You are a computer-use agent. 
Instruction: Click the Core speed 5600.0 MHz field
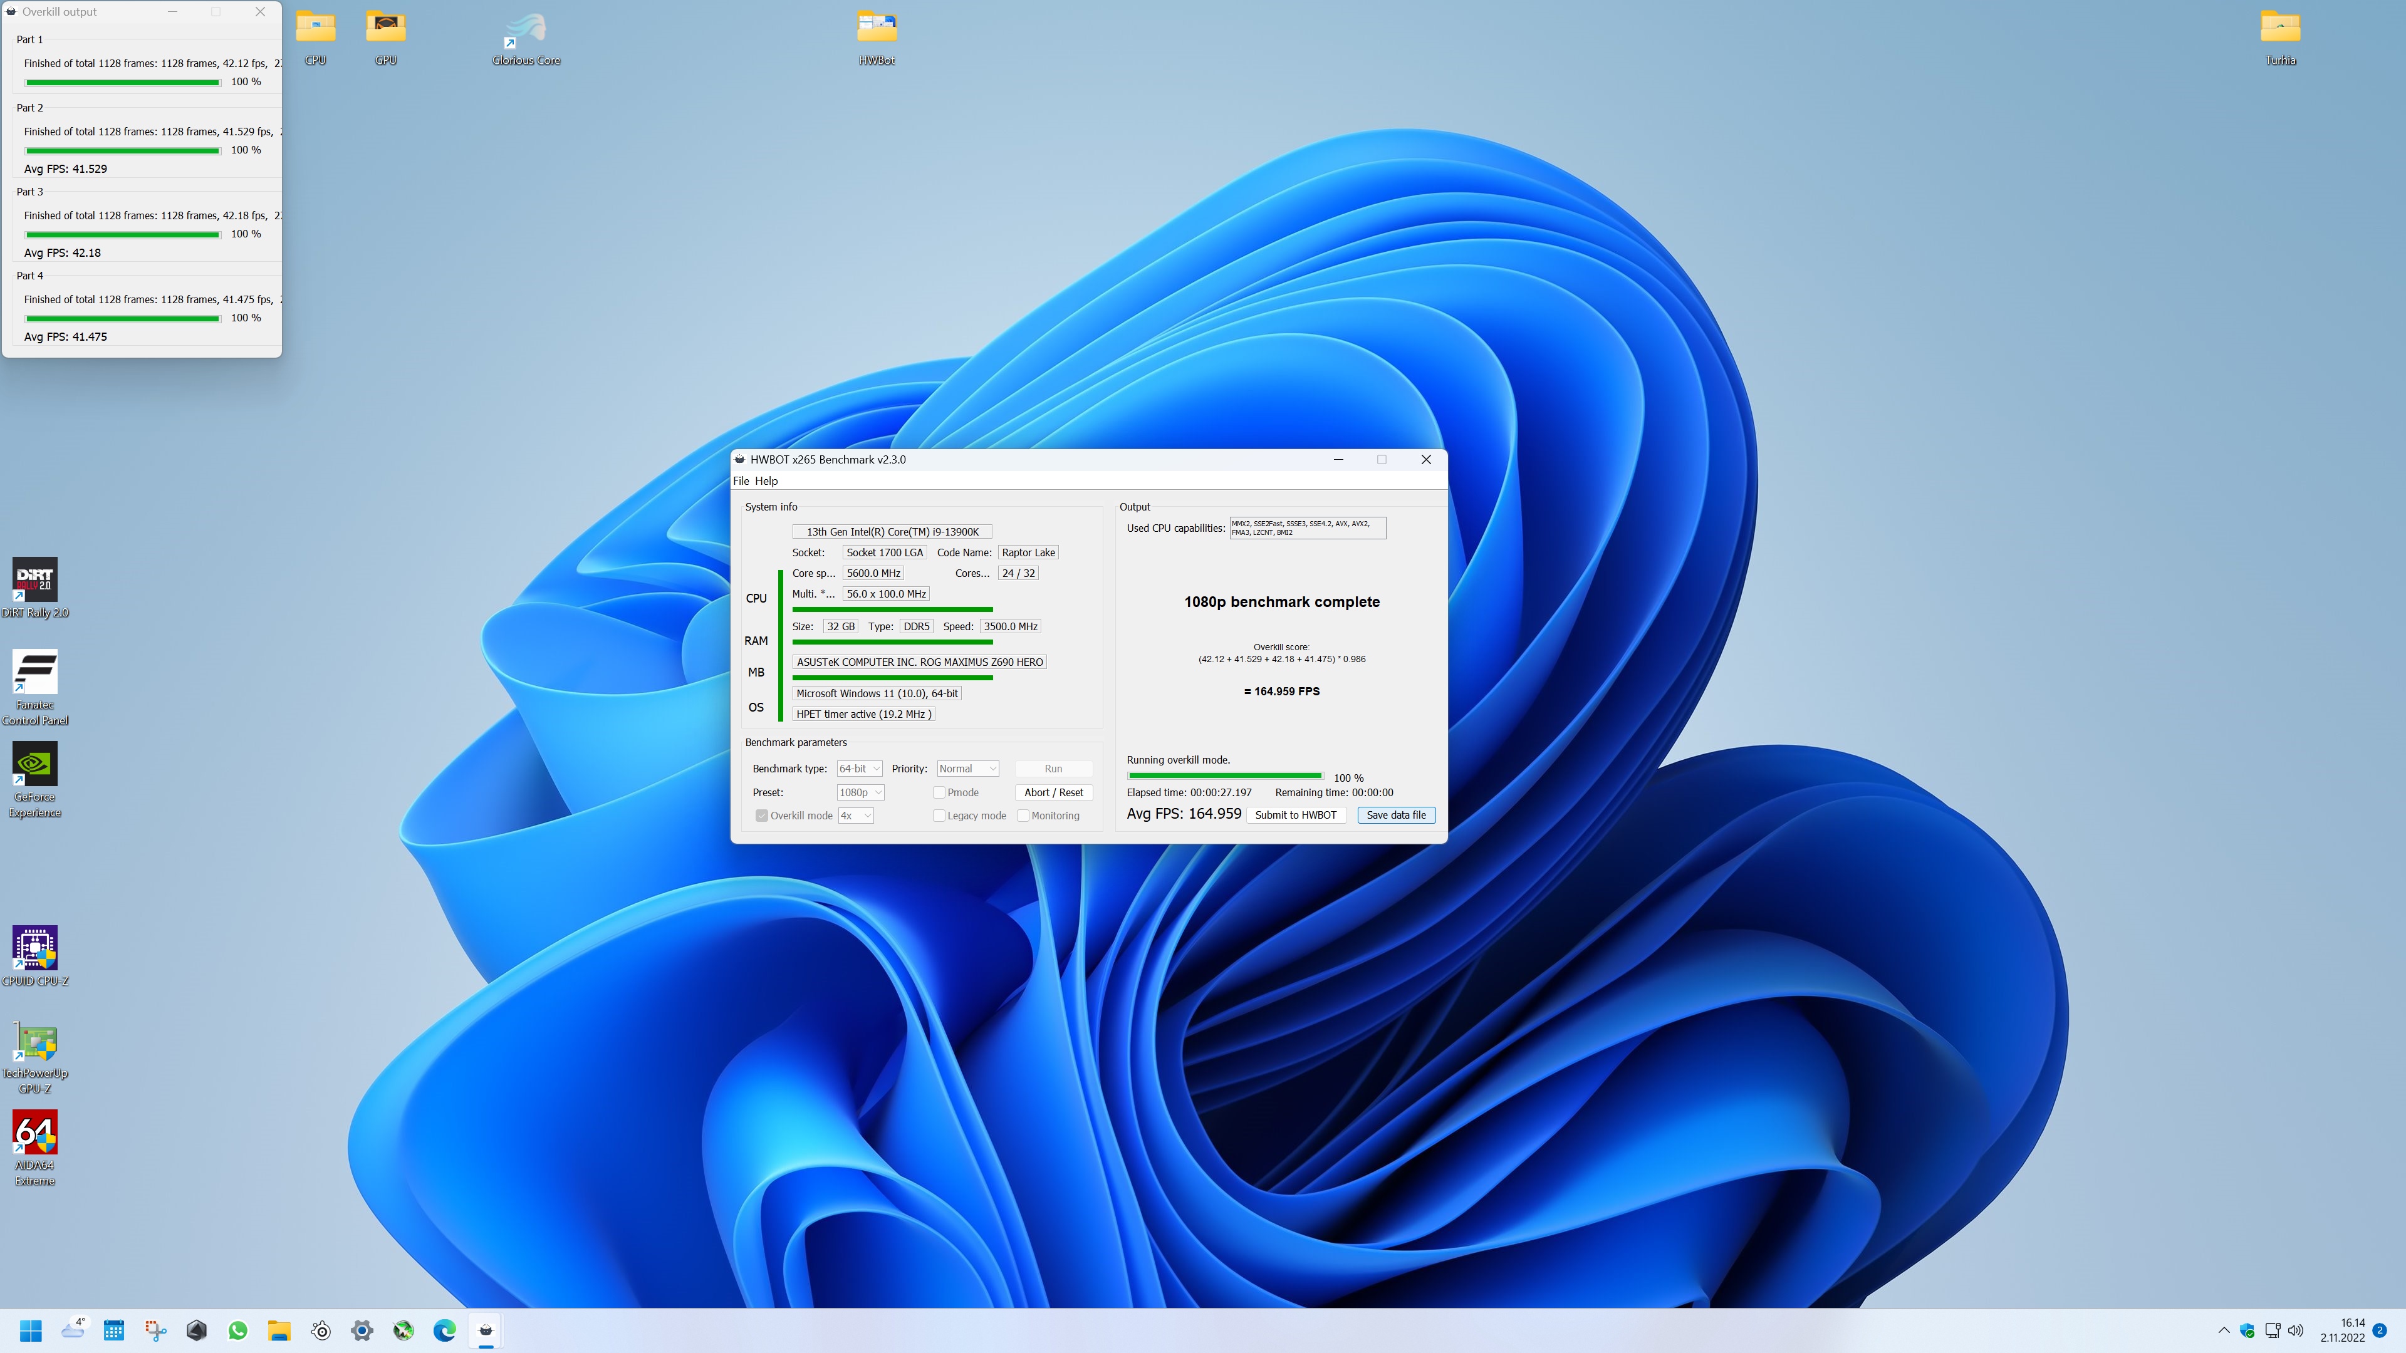873,573
